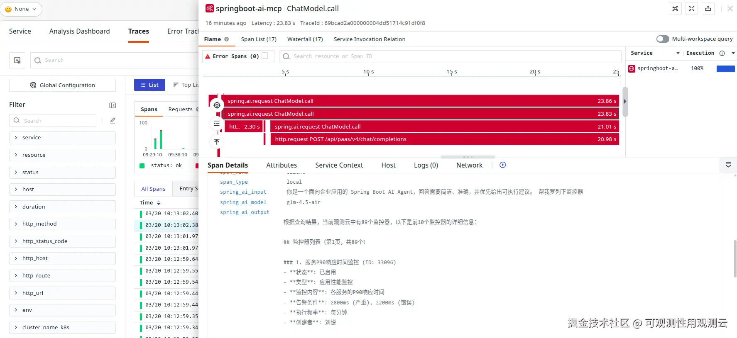Screen dimensions: 737x338
Task: Open the Network tab
Action: coord(469,165)
